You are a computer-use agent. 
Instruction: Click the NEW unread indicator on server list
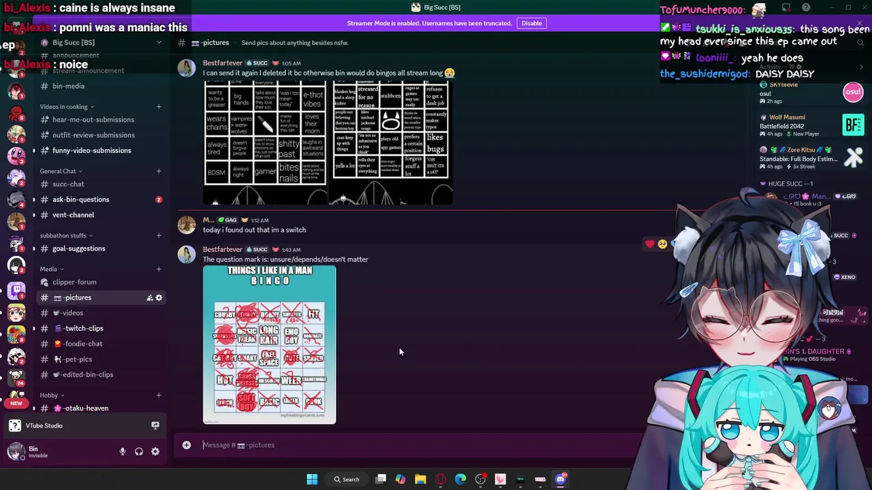(16, 403)
